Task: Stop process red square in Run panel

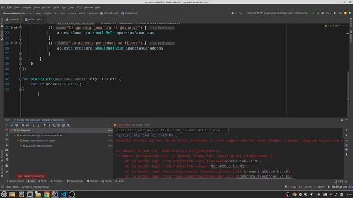Action: click(6, 145)
